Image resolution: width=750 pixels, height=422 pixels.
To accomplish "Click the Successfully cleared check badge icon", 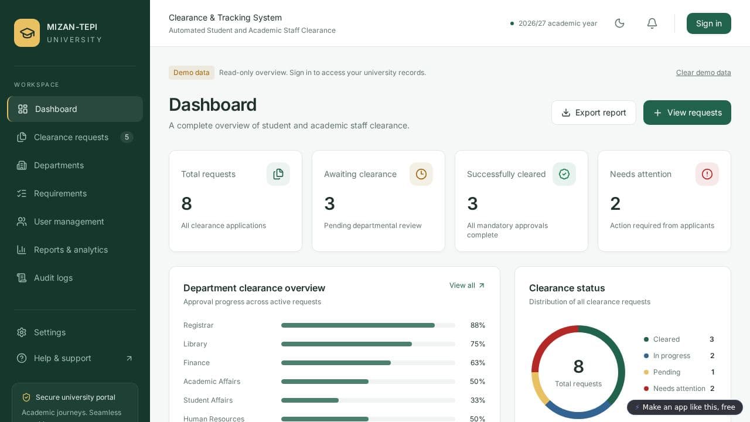I will coord(564,174).
